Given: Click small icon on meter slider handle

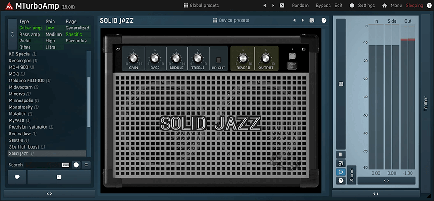Looking at the screenshot, I should click(x=341, y=84).
